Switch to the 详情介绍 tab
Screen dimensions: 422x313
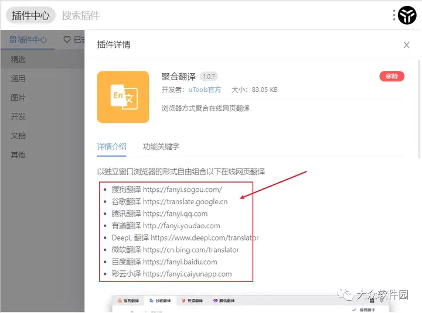(112, 146)
